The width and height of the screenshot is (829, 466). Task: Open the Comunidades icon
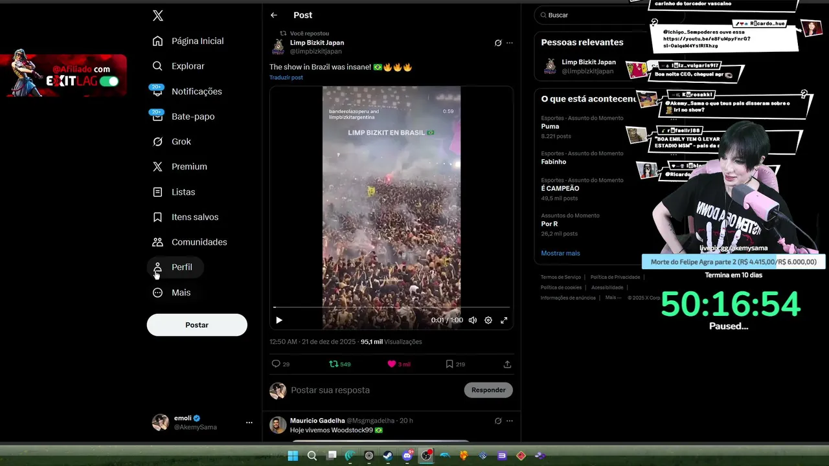click(157, 242)
